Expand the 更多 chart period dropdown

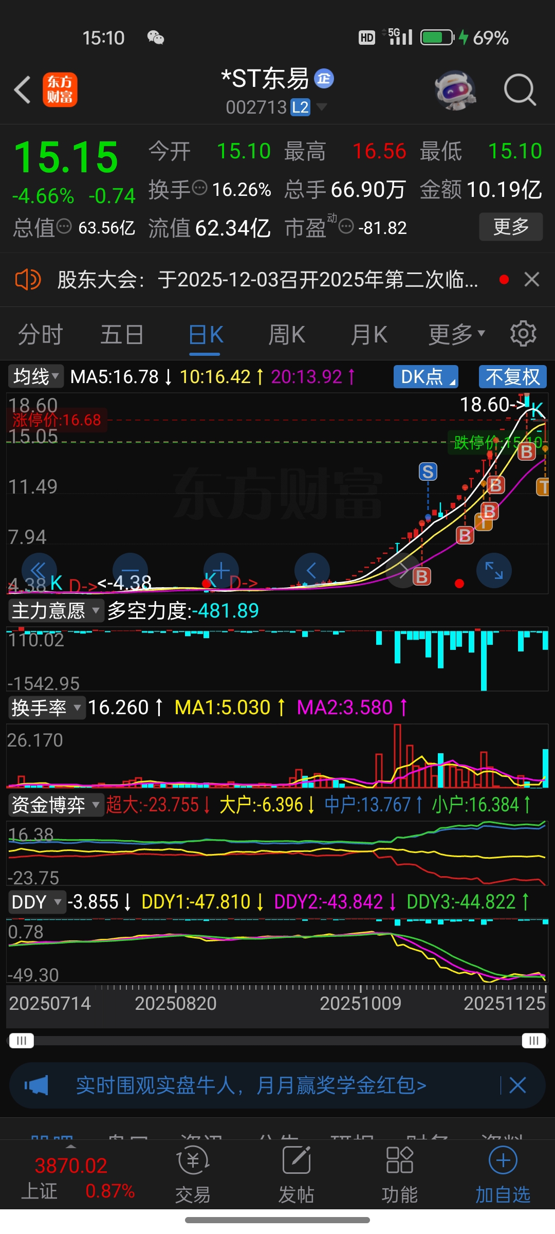457,335
